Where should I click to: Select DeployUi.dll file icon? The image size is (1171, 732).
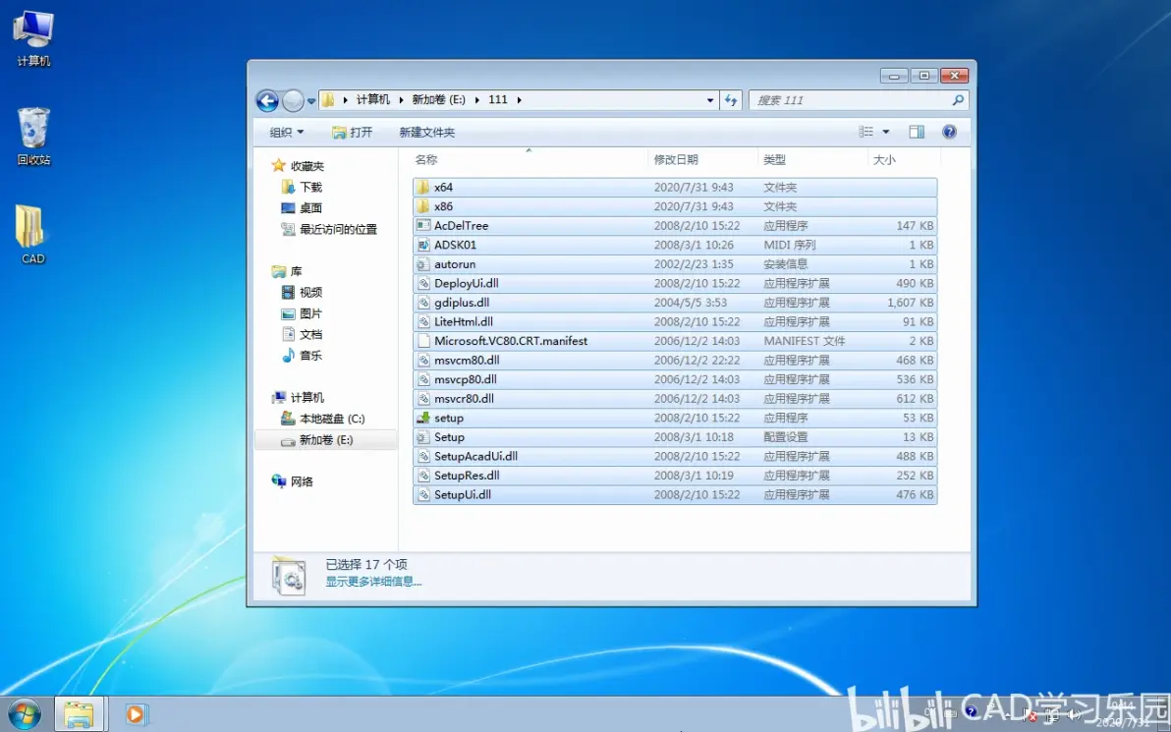pos(423,283)
